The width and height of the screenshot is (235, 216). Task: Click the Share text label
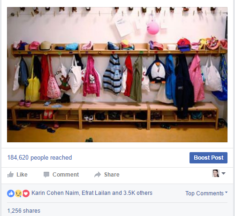(112, 175)
